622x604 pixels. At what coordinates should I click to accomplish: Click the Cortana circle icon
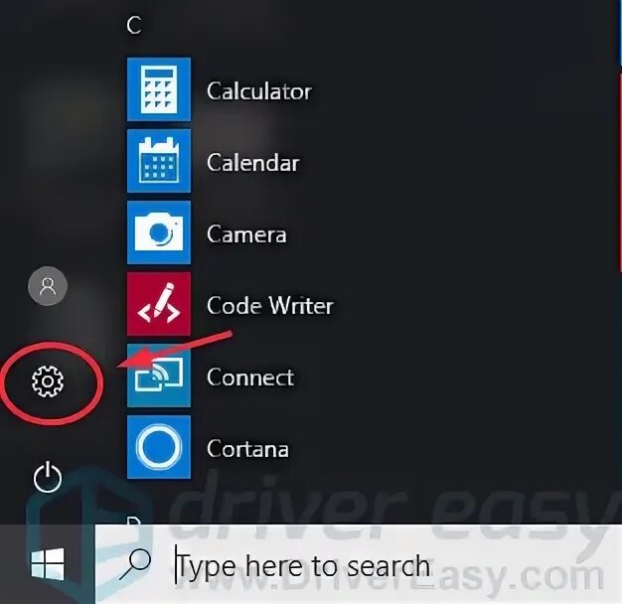[x=159, y=447]
